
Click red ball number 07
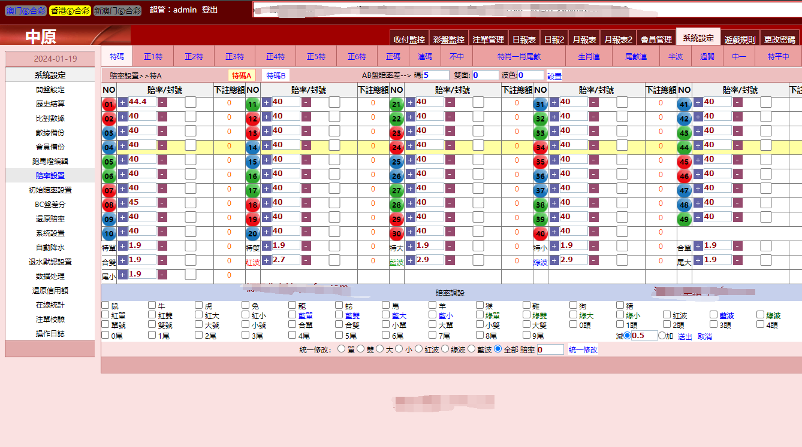[x=108, y=191]
